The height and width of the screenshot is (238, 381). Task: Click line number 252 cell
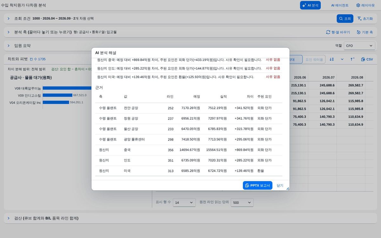click(170, 108)
